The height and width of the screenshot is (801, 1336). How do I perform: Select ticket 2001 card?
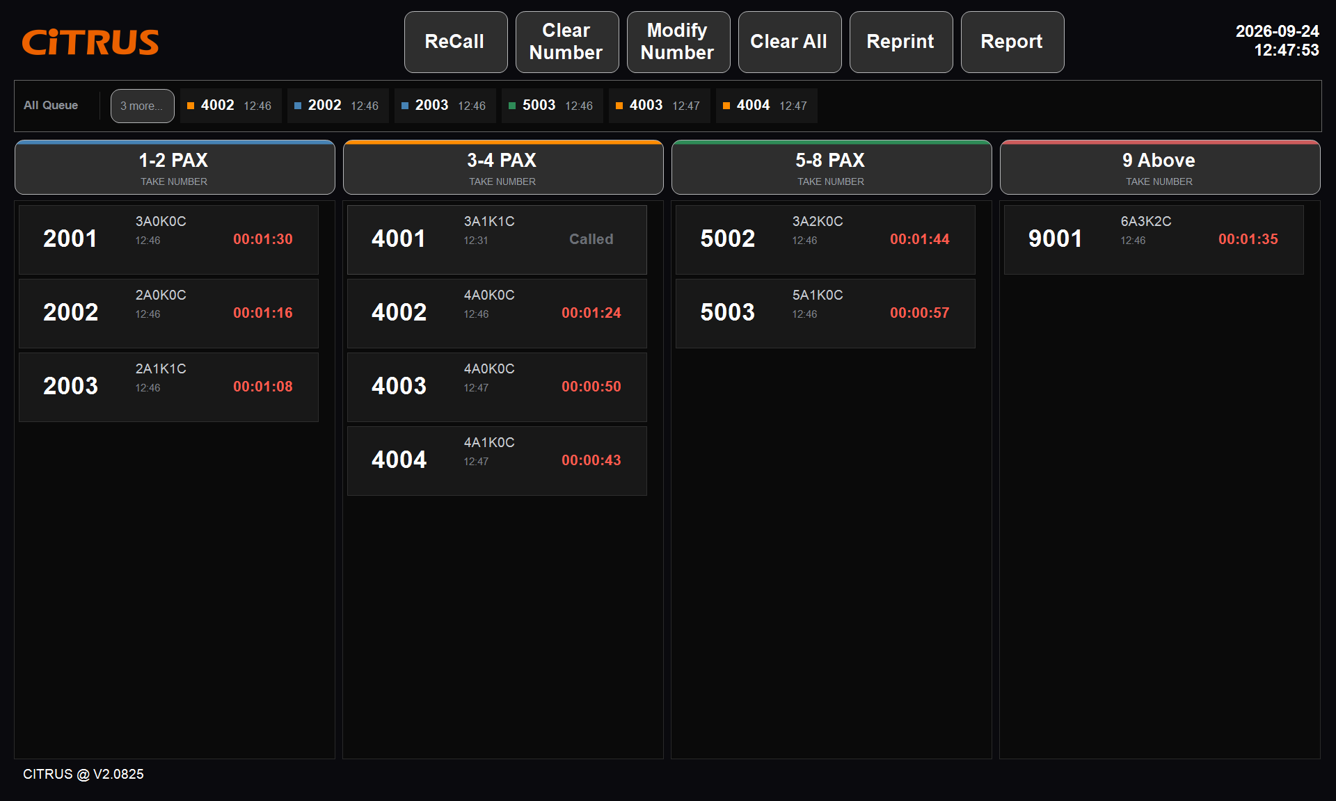[x=168, y=239]
